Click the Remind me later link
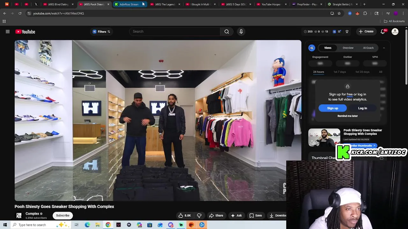 point(347,116)
